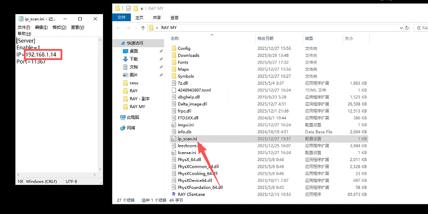This screenshot has width=428, height=214.
Task: Select the Delta_image.dll file icon
Action: [174, 104]
